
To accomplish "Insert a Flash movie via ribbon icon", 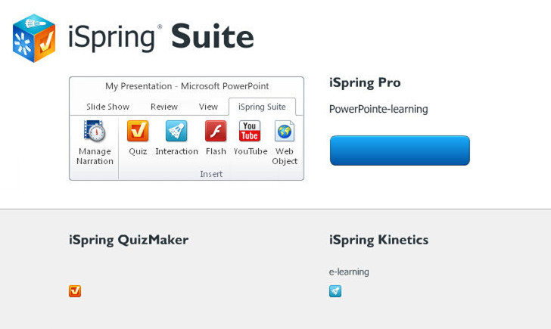I will (x=216, y=132).
